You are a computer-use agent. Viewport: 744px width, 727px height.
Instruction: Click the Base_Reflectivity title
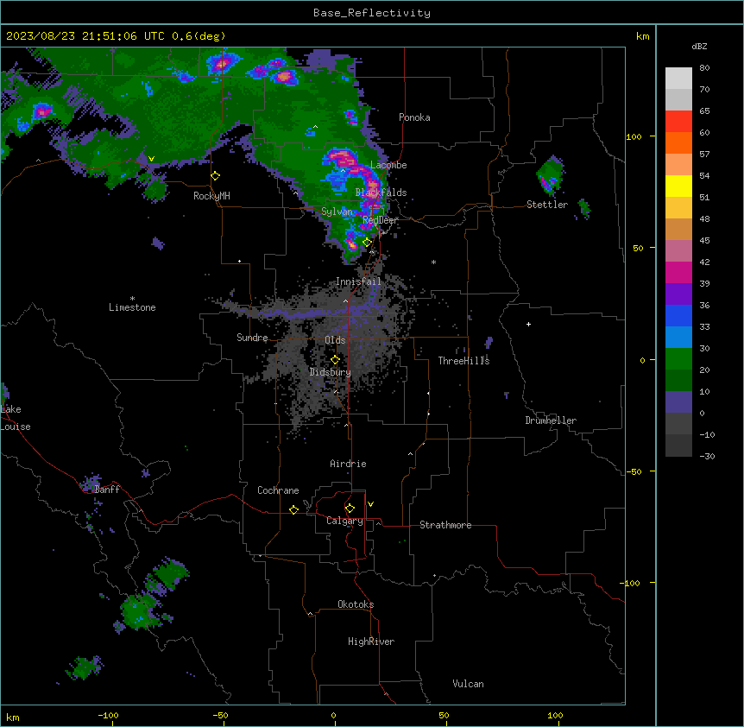tap(372, 13)
